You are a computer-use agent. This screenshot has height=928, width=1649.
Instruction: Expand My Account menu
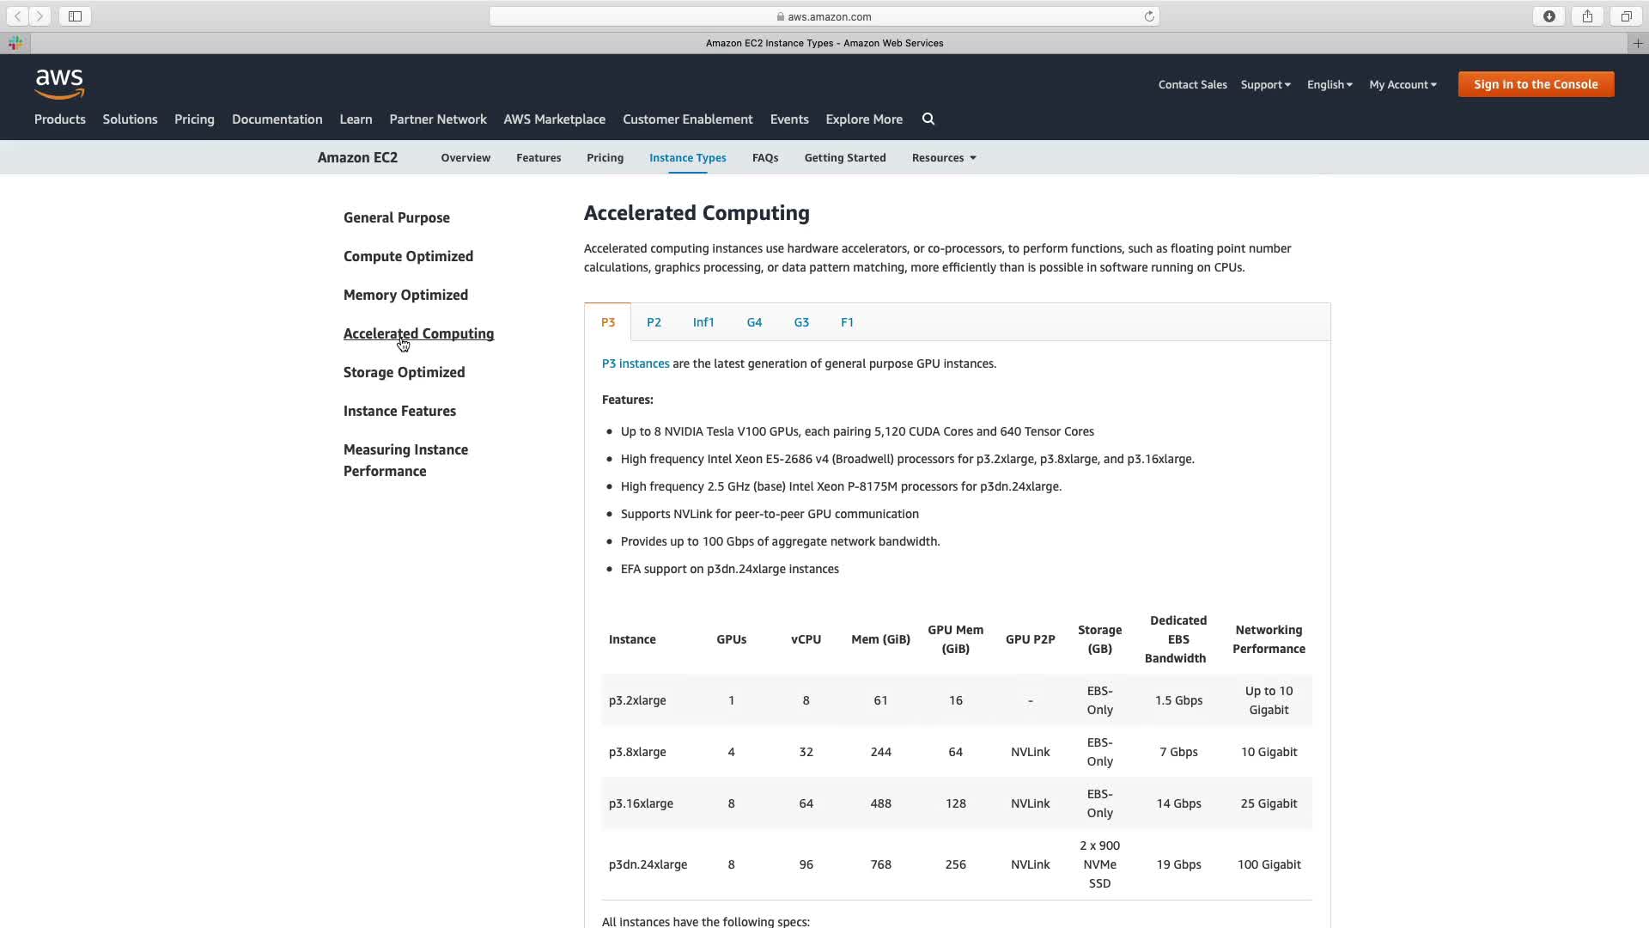(1402, 84)
